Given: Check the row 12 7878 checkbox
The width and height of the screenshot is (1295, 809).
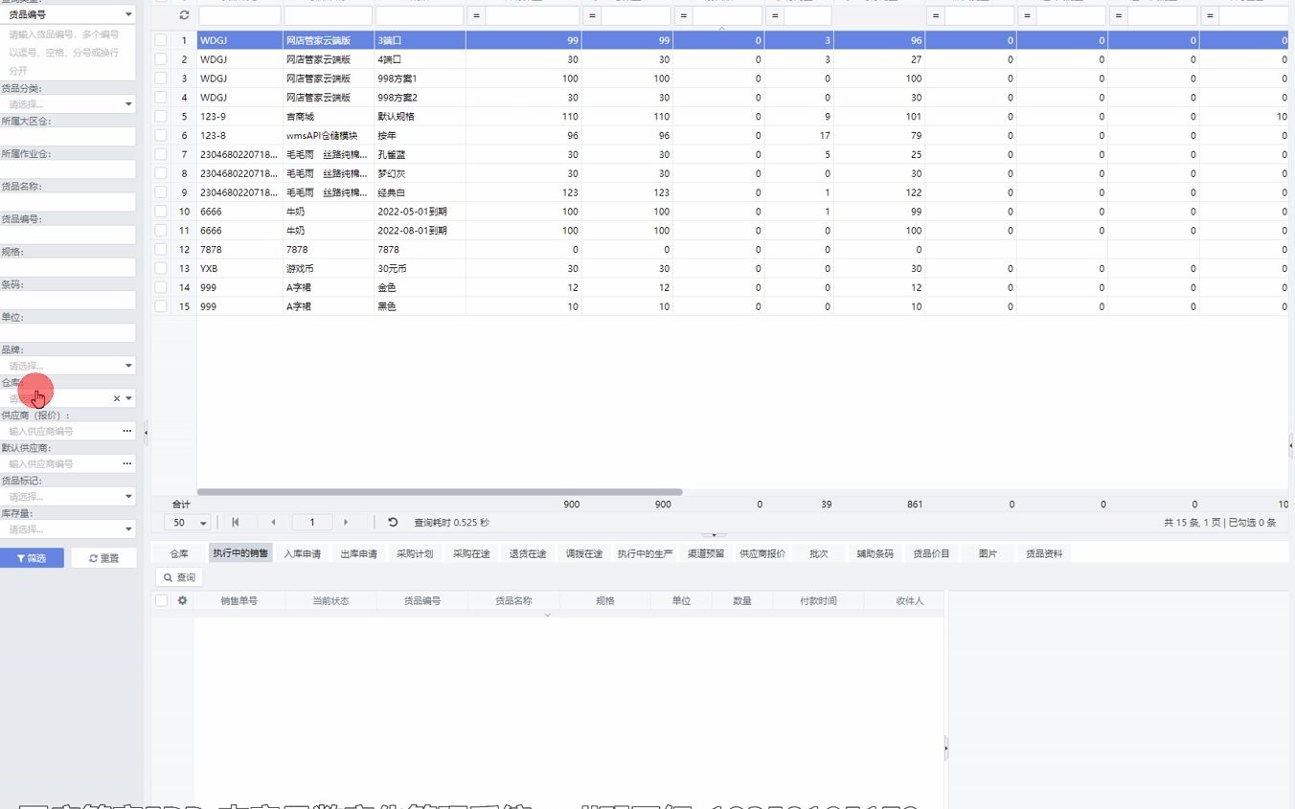Looking at the screenshot, I should (161, 249).
